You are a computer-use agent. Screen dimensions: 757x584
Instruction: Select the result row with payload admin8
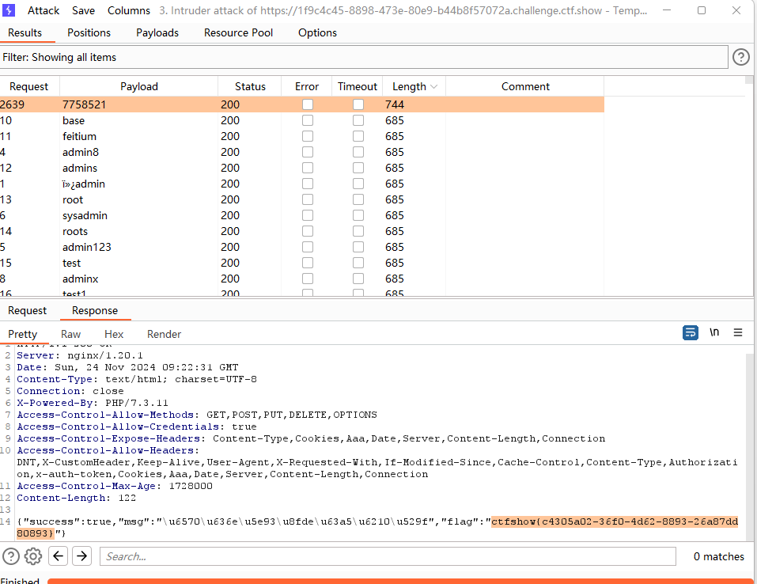tap(301, 152)
